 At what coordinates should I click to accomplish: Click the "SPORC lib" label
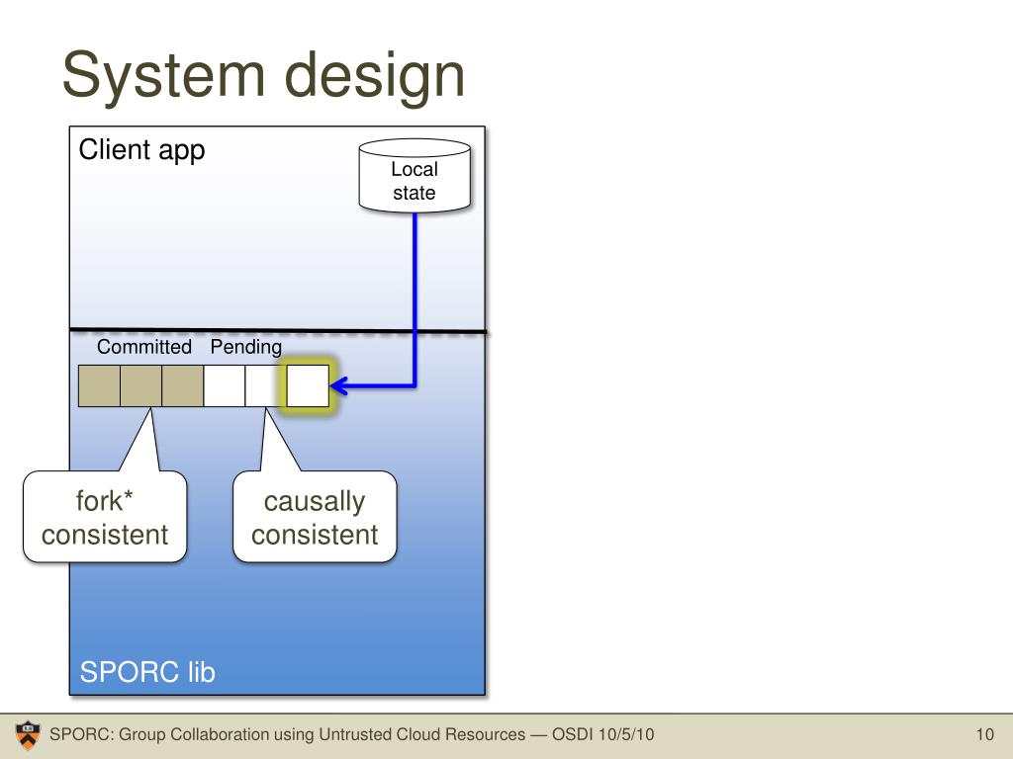coord(147,672)
